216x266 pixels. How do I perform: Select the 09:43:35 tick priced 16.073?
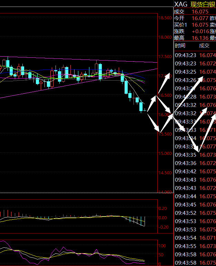pos(195,155)
